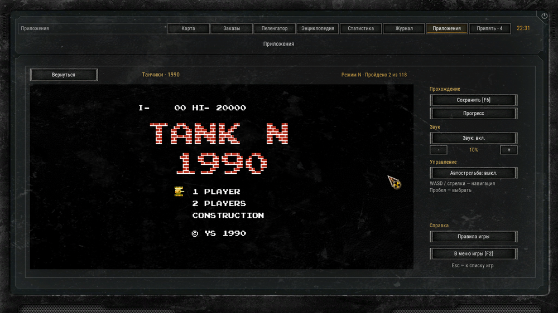Save progress with Сохранить [F6] button
Screen dimensions: 558x313
coord(473,100)
